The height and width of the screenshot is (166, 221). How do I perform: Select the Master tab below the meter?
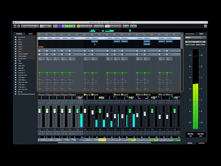click(x=190, y=143)
